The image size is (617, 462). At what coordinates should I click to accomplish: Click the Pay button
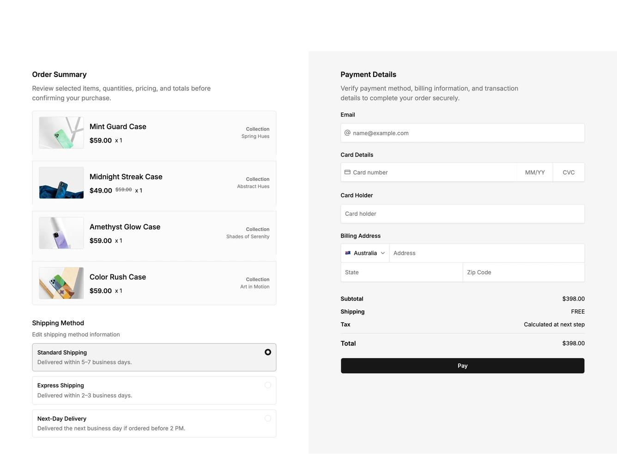point(463,366)
